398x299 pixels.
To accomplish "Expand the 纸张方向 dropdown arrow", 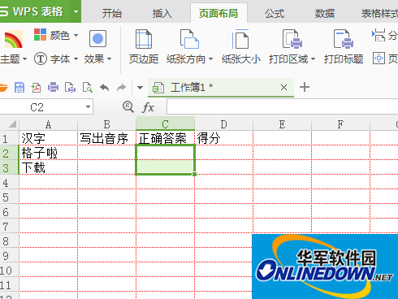I will click(211, 58).
